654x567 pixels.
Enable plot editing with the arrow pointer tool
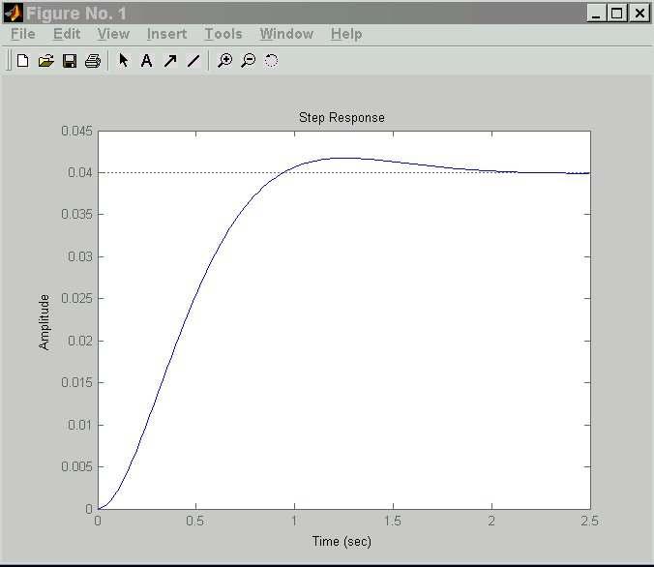(124, 61)
